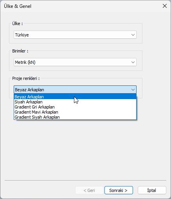Screen dimensions: 171x199
Task: Select Beyaz Arkaplan from the open list
Action: click(x=75, y=97)
